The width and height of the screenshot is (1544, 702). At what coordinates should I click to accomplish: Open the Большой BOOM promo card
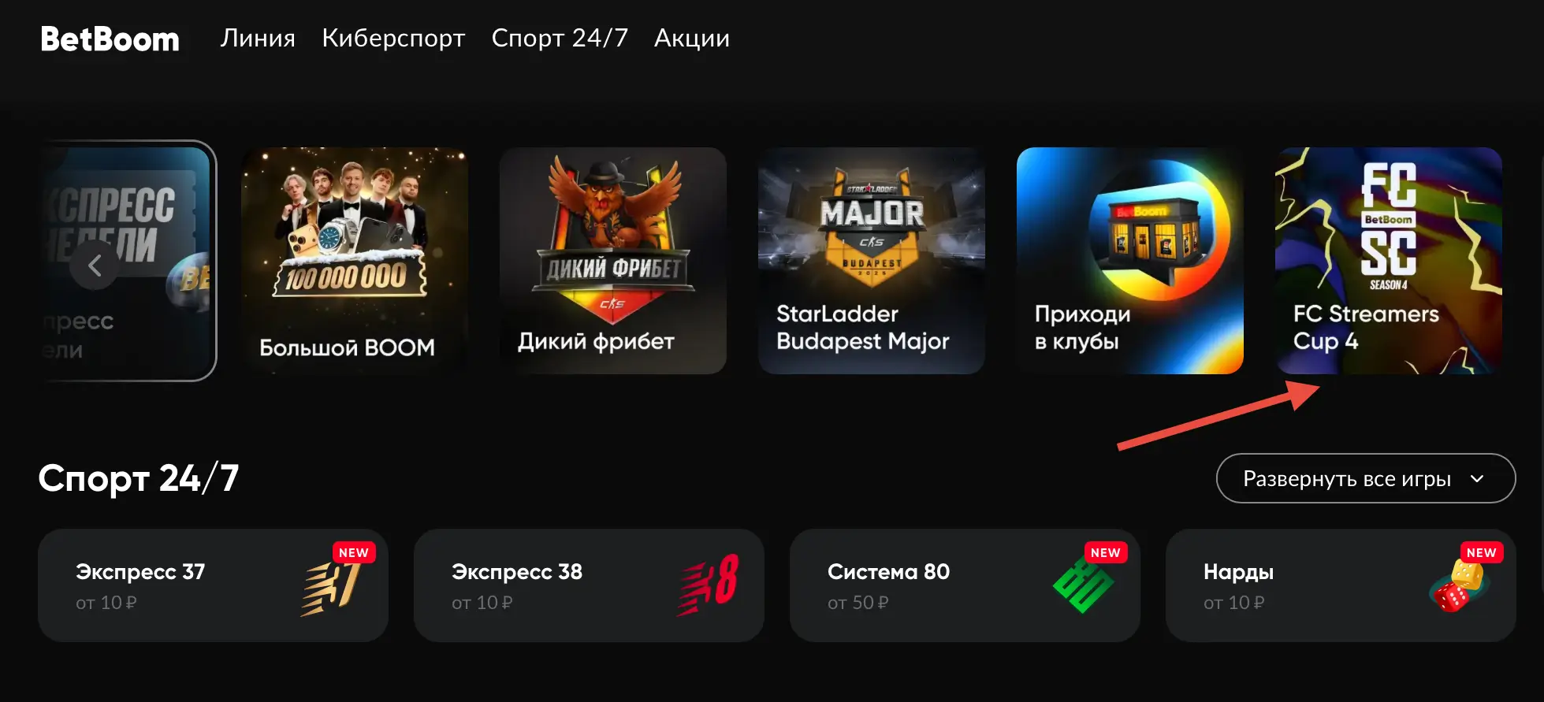[x=355, y=261]
